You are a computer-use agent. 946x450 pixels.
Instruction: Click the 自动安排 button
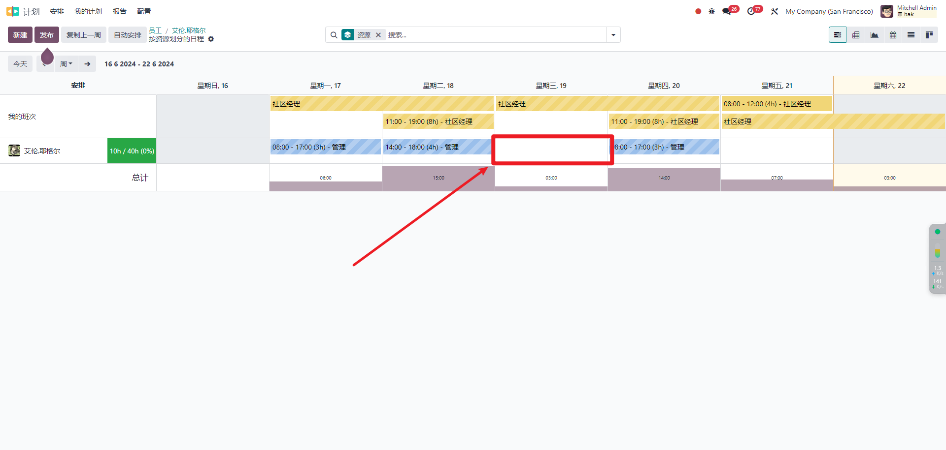(128, 35)
